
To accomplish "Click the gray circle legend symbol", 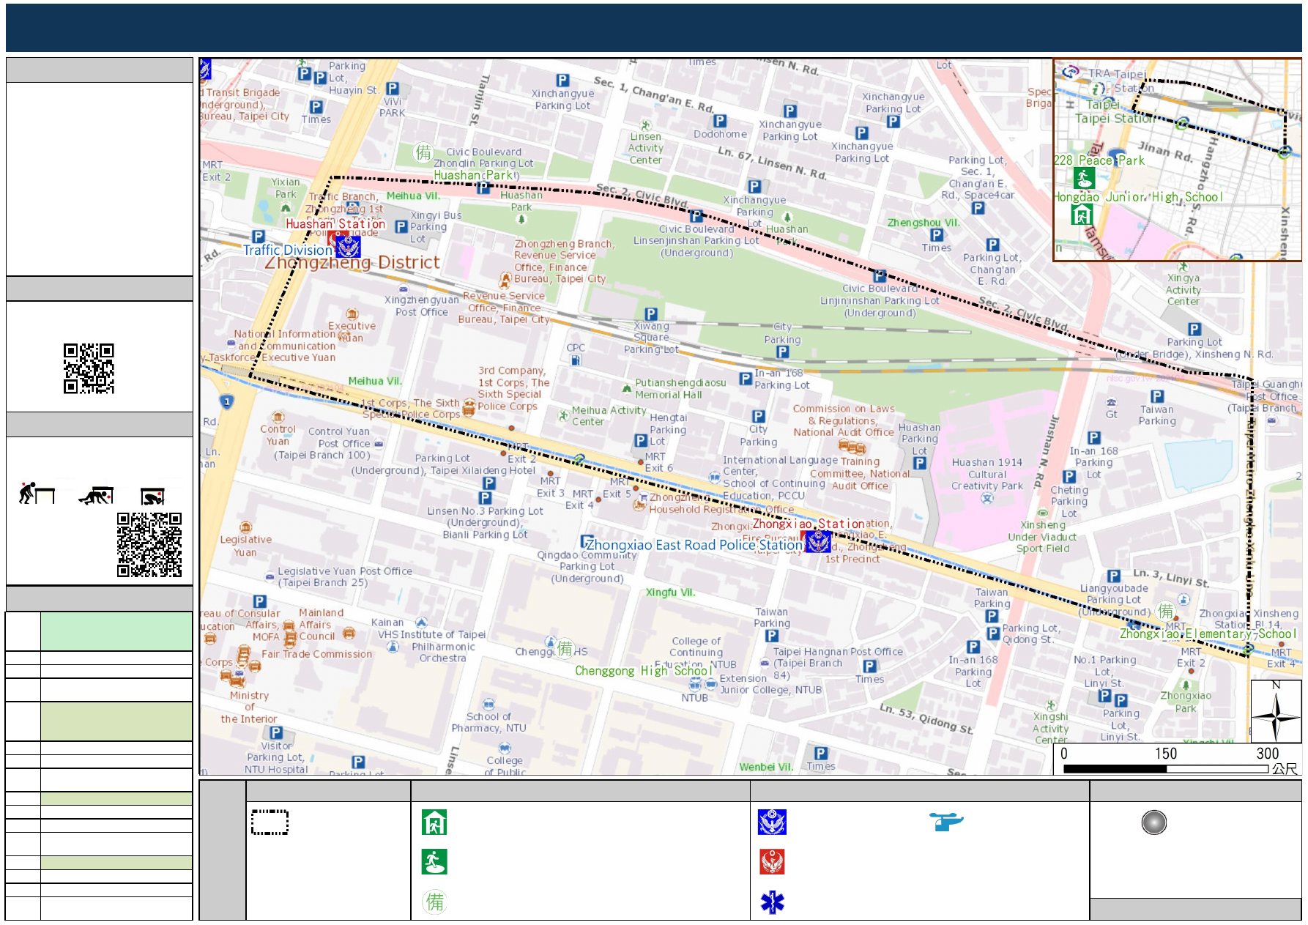I will pos(1153,822).
